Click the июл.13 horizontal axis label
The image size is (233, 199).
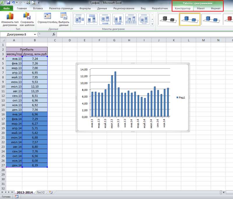coord(112,123)
